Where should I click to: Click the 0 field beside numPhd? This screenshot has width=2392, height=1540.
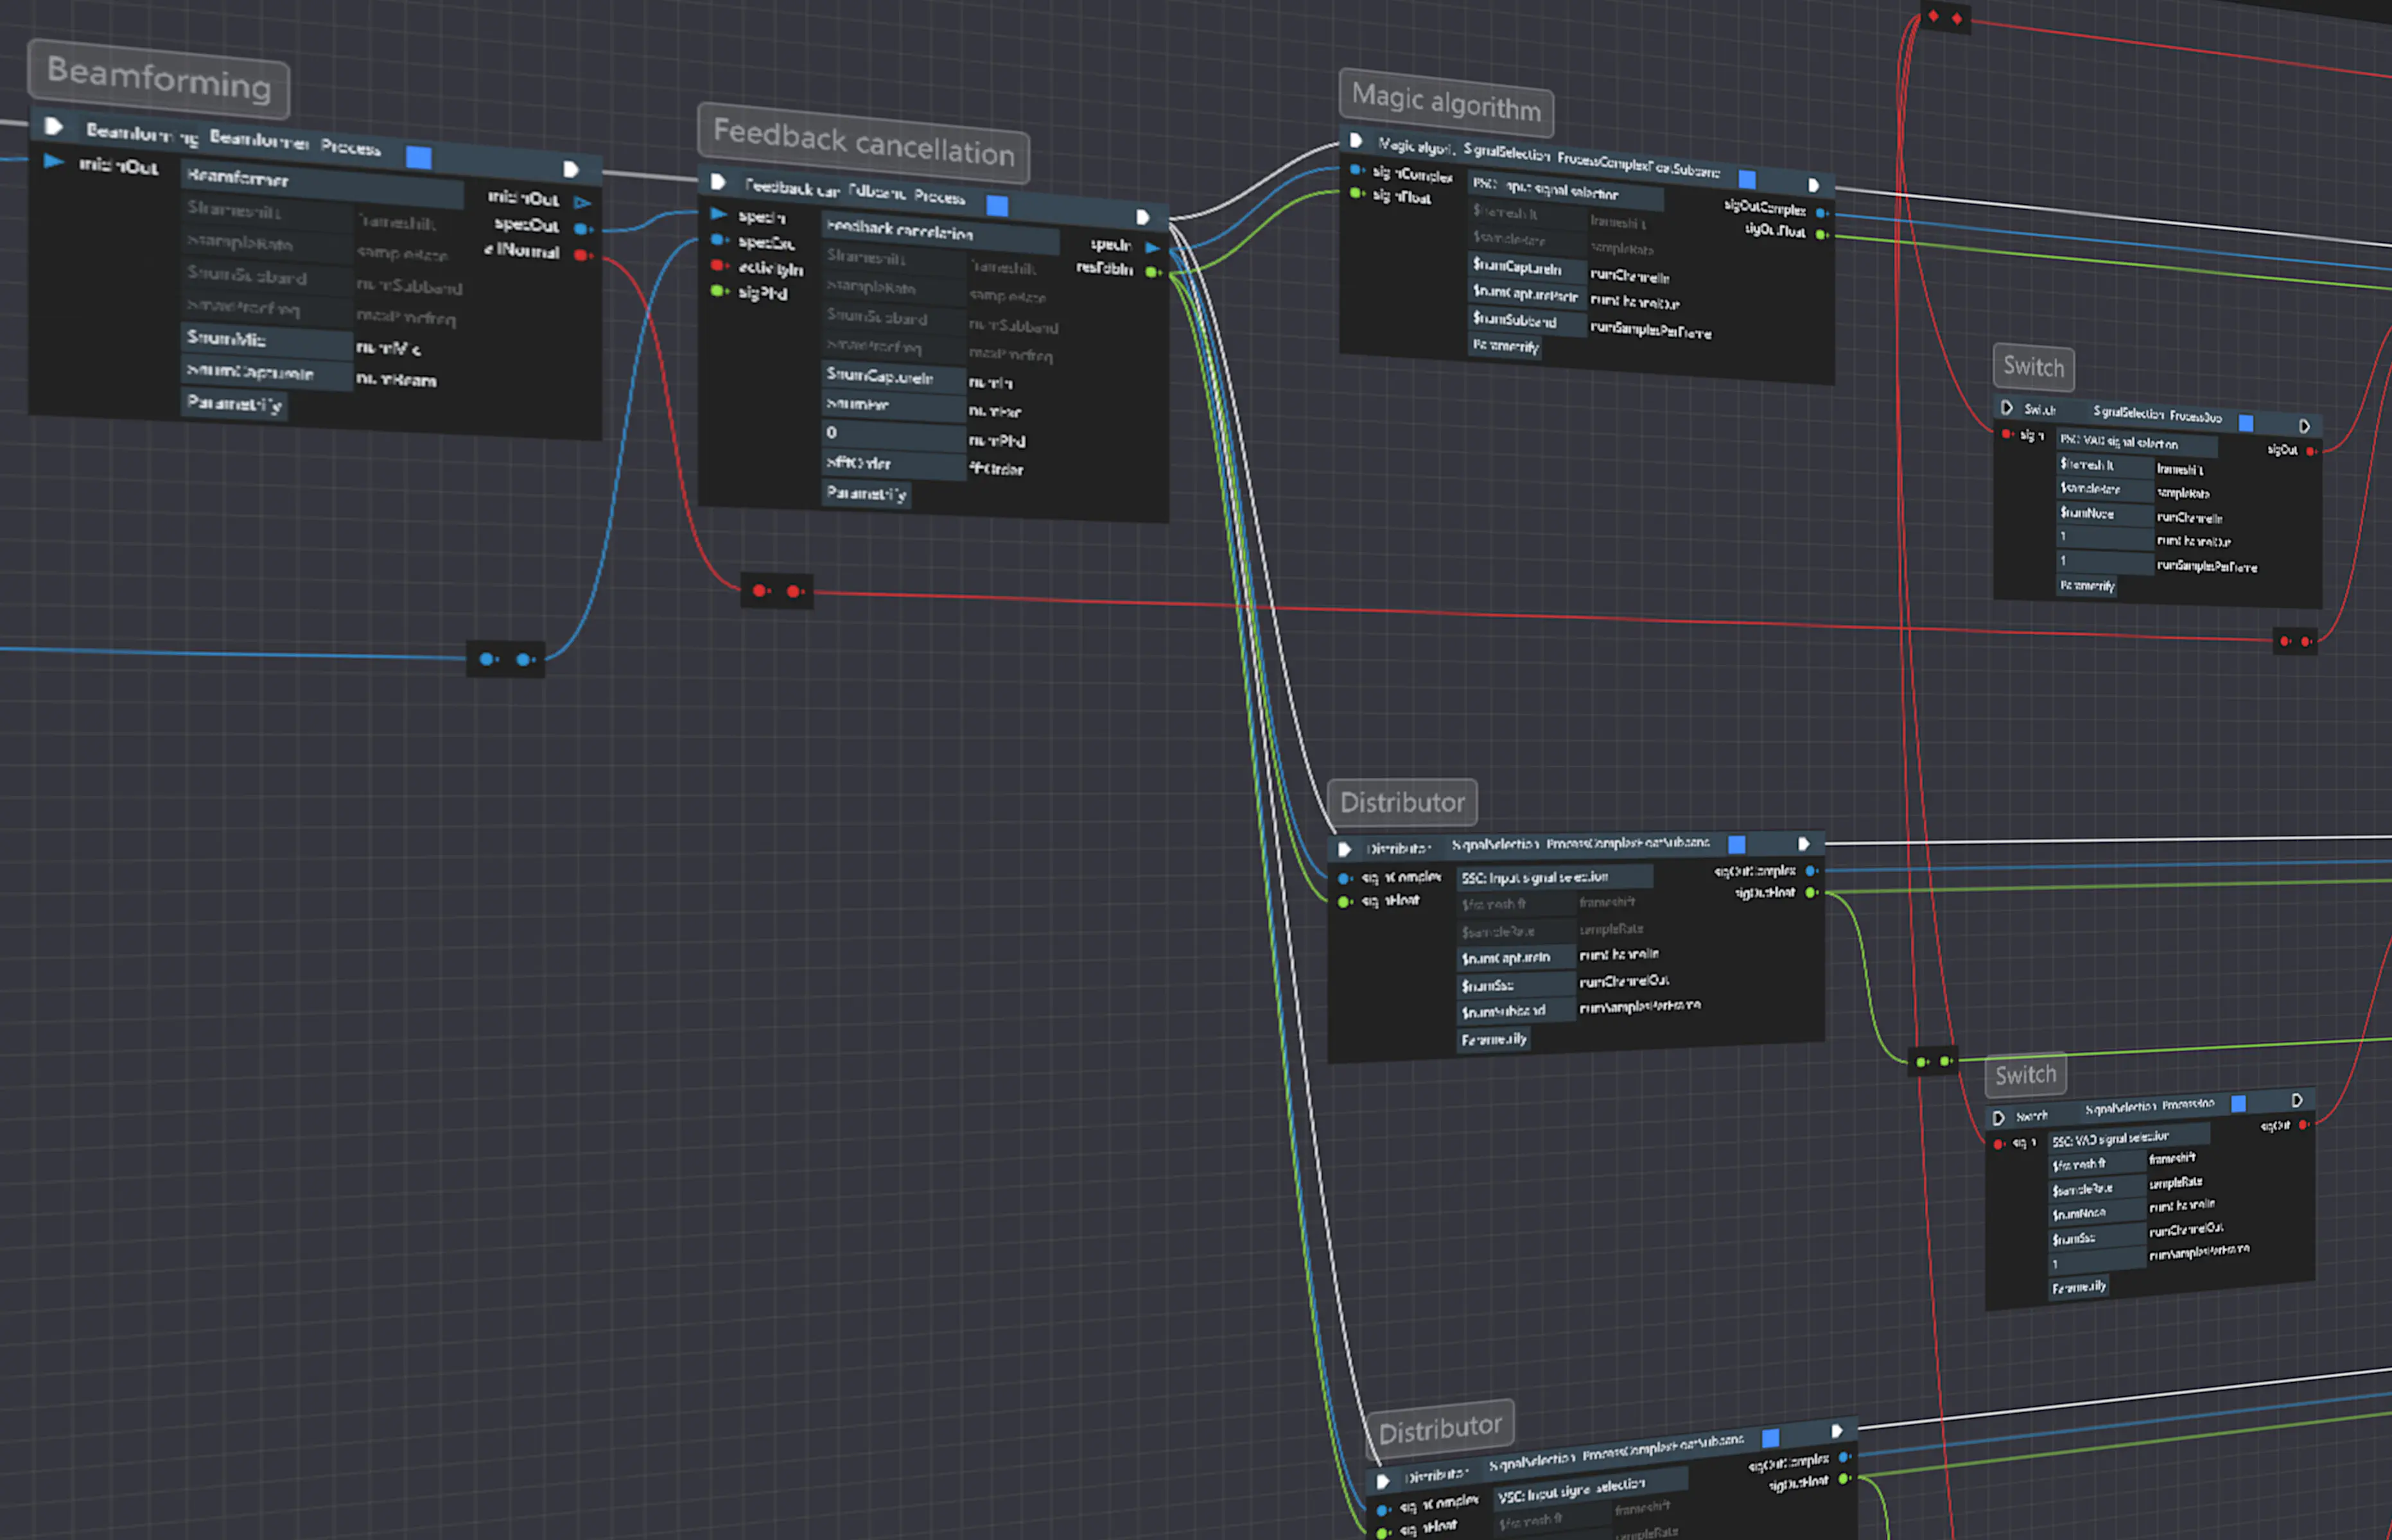pyautogui.click(x=893, y=434)
